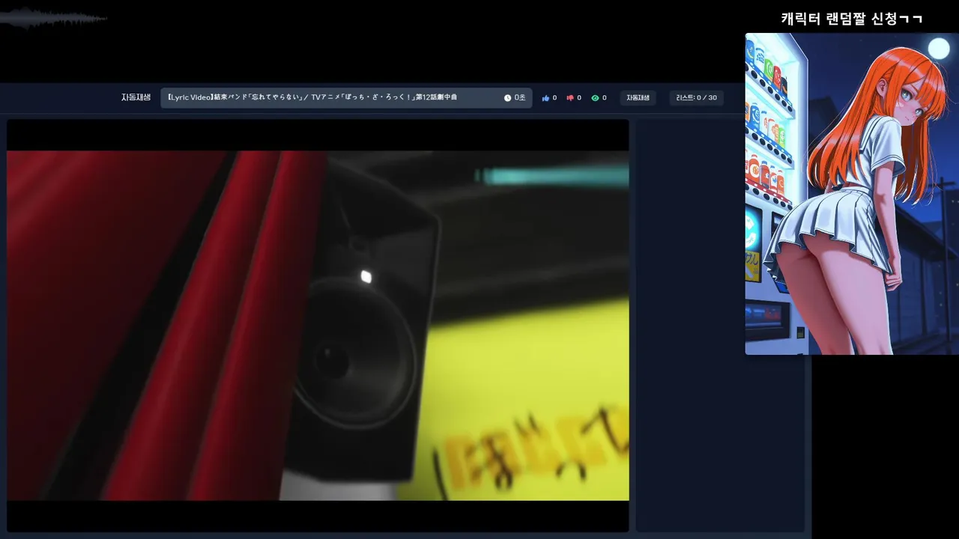Click the audio waveform visualizer
This screenshot has height=539, width=959.
tap(52, 18)
